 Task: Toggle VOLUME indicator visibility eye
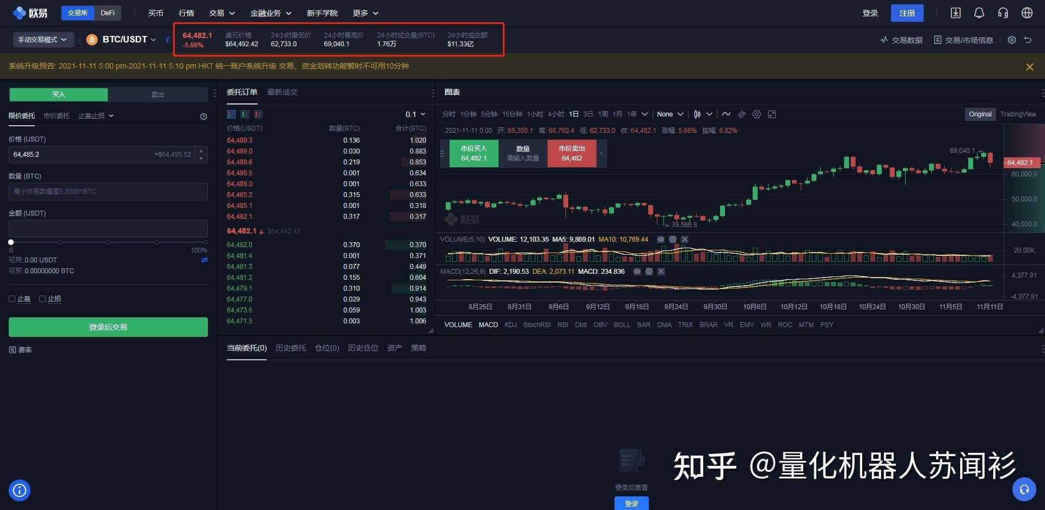660,239
